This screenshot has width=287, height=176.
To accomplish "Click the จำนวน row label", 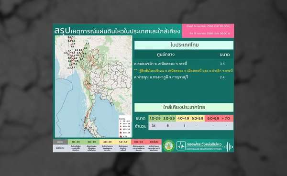I will [x=141, y=126].
